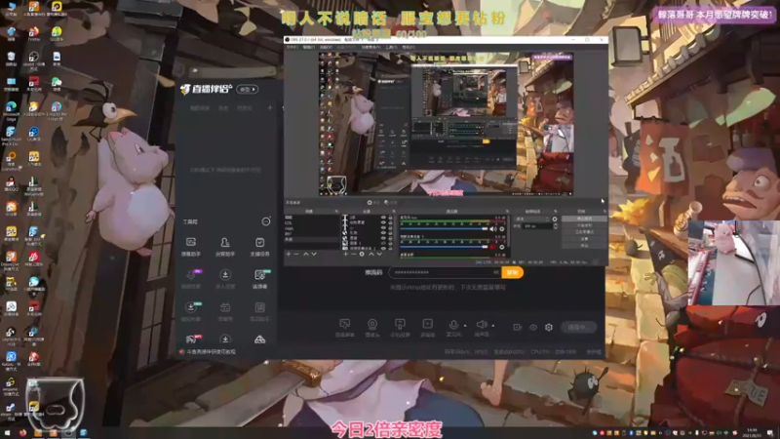Click the OBS 开始录制 start recording button
Image resolution: width=780 pixels, height=439 pixels.
[584, 225]
